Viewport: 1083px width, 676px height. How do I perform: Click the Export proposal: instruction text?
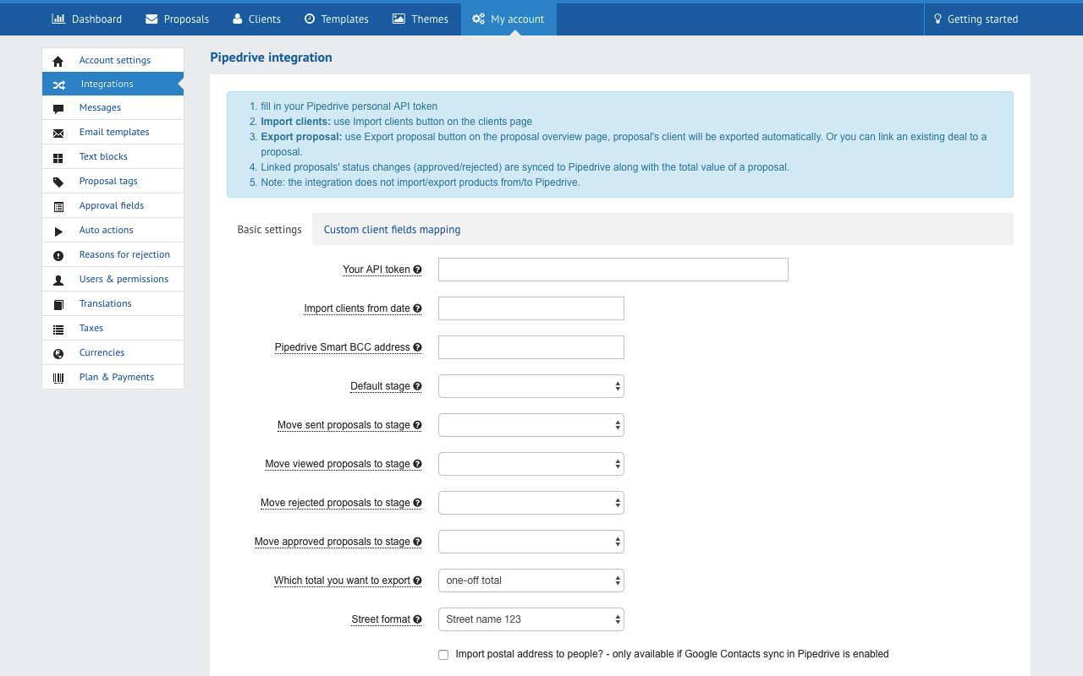(x=301, y=137)
